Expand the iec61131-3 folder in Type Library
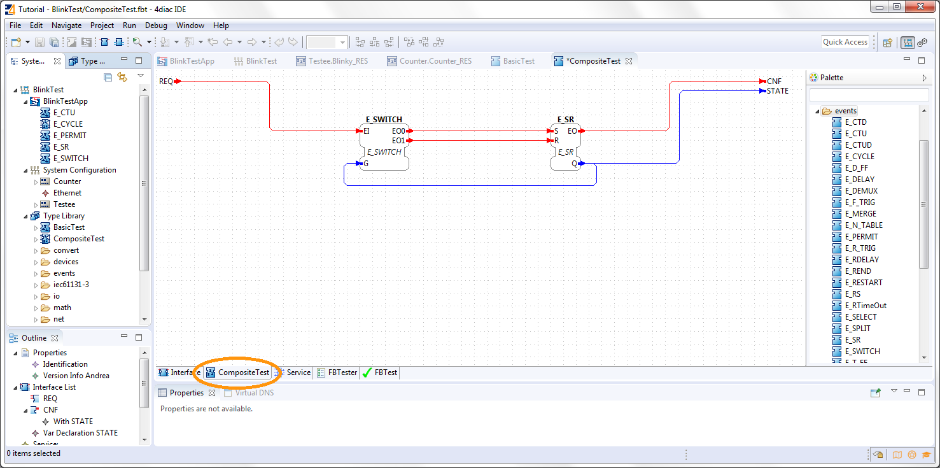 pos(36,285)
